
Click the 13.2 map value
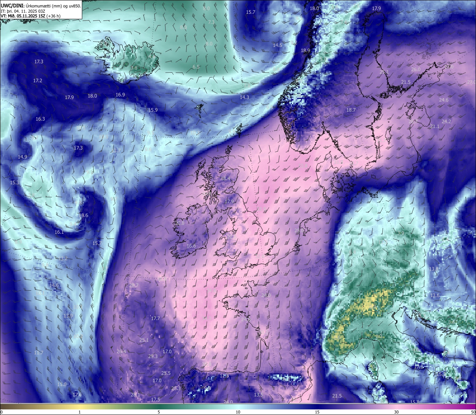coord(63,258)
